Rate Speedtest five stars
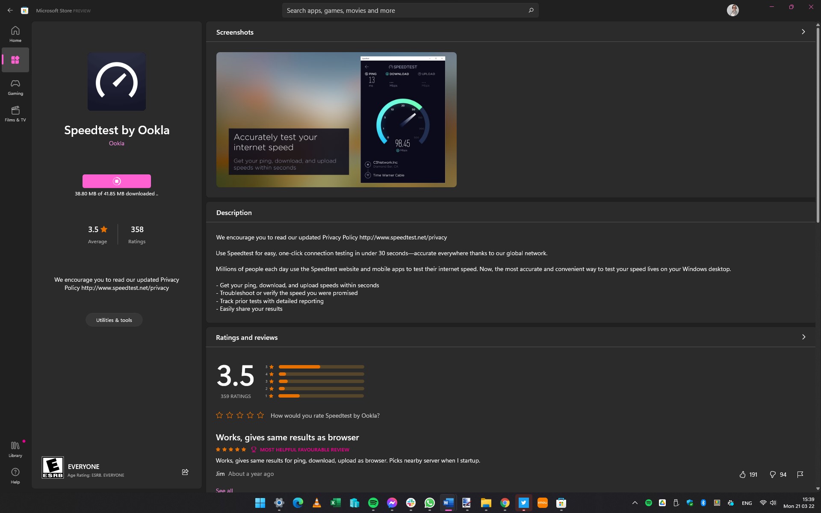 [x=260, y=415]
